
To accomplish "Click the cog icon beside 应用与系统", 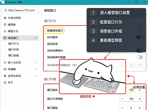I will (x=5, y=76).
